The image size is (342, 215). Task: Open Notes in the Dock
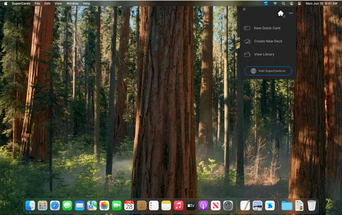pos(166,206)
